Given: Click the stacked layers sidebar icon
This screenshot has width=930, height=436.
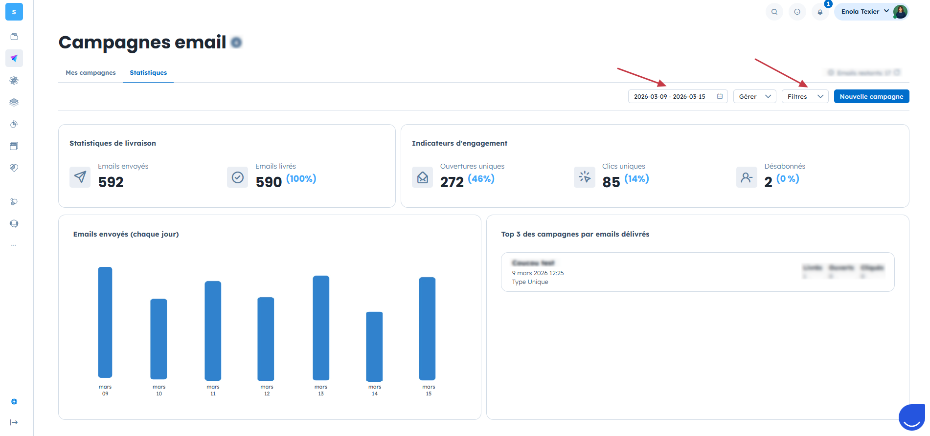Looking at the screenshot, I should (x=14, y=102).
